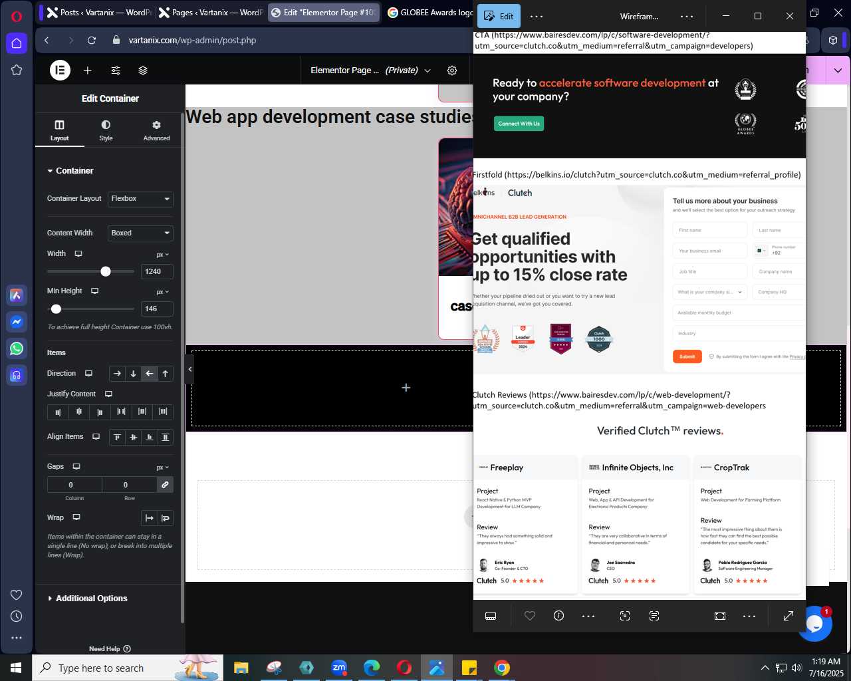Click the orange Submit button in the image
The image size is (851, 681).
point(687,356)
